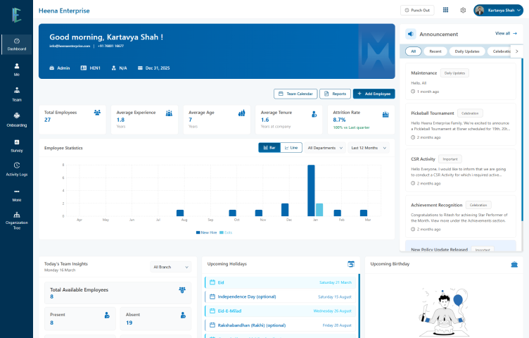Click View all announcements link
529x338 pixels.
click(x=506, y=33)
